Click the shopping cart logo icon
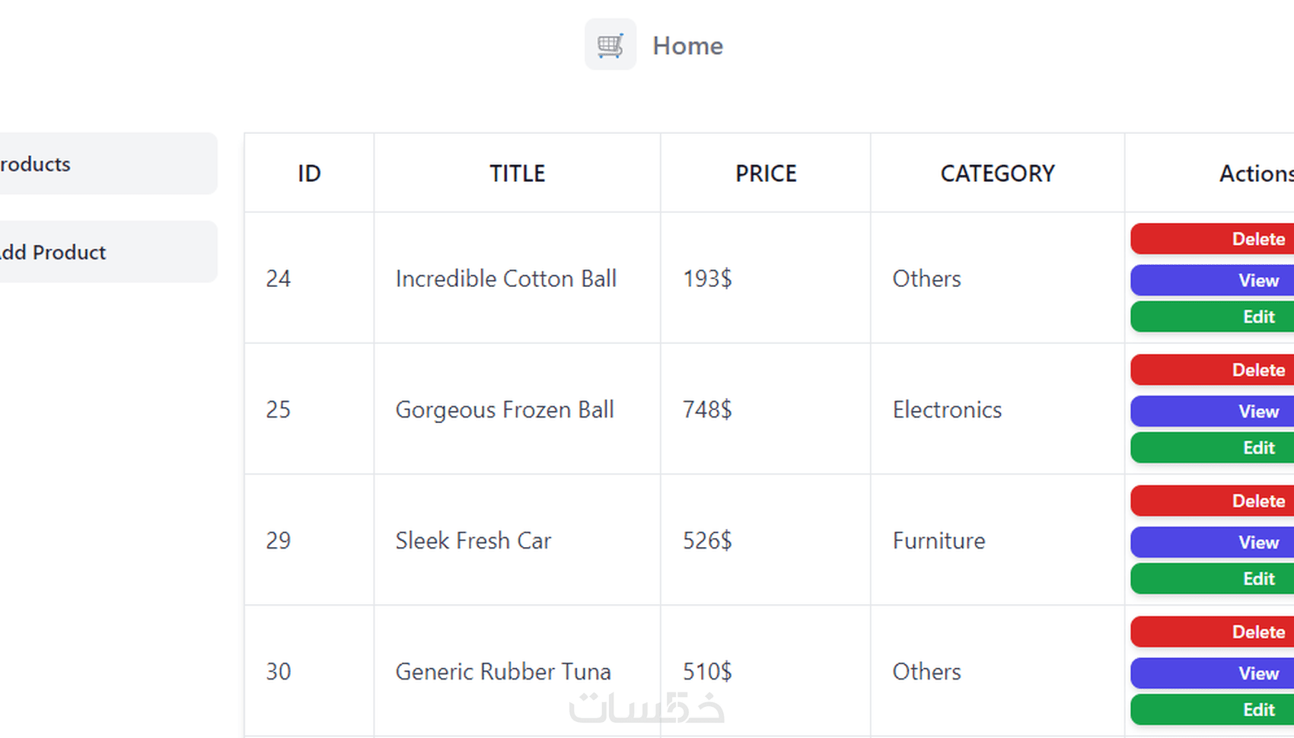This screenshot has width=1294, height=738. (610, 45)
